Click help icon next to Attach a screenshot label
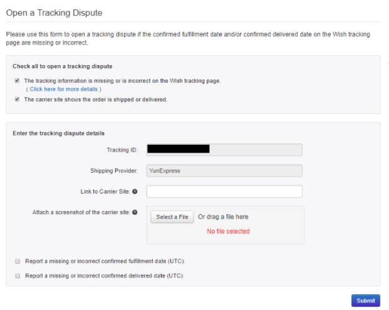Image resolution: width=389 pixels, height=310 pixels. click(135, 212)
